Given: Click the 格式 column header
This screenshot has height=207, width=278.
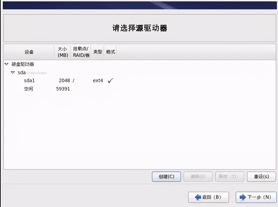Looking at the screenshot, I should pos(110,52).
